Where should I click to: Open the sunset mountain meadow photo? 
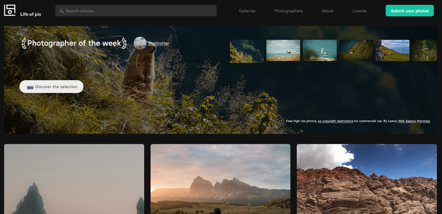point(220,179)
